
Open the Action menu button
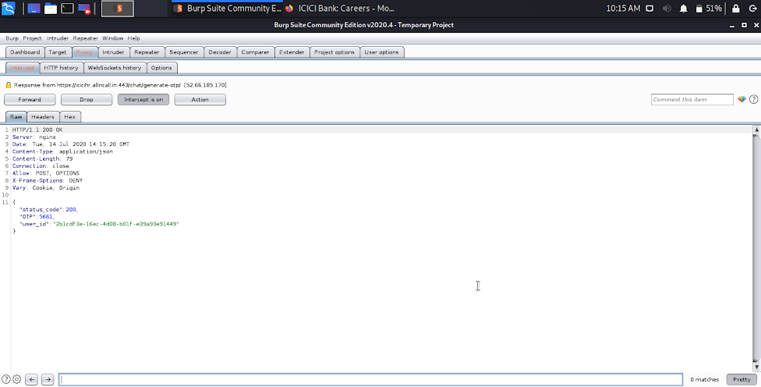point(200,100)
